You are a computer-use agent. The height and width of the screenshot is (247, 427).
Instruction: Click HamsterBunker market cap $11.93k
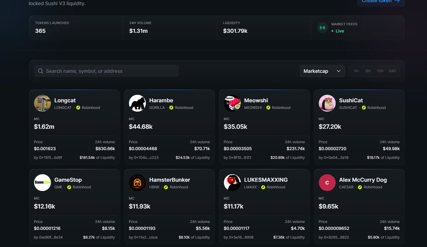point(139,206)
